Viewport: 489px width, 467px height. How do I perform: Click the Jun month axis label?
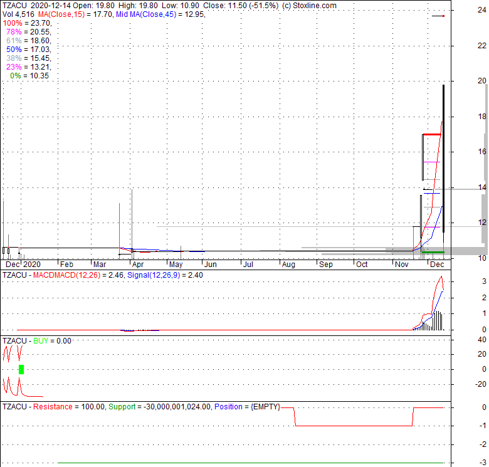click(x=211, y=265)
